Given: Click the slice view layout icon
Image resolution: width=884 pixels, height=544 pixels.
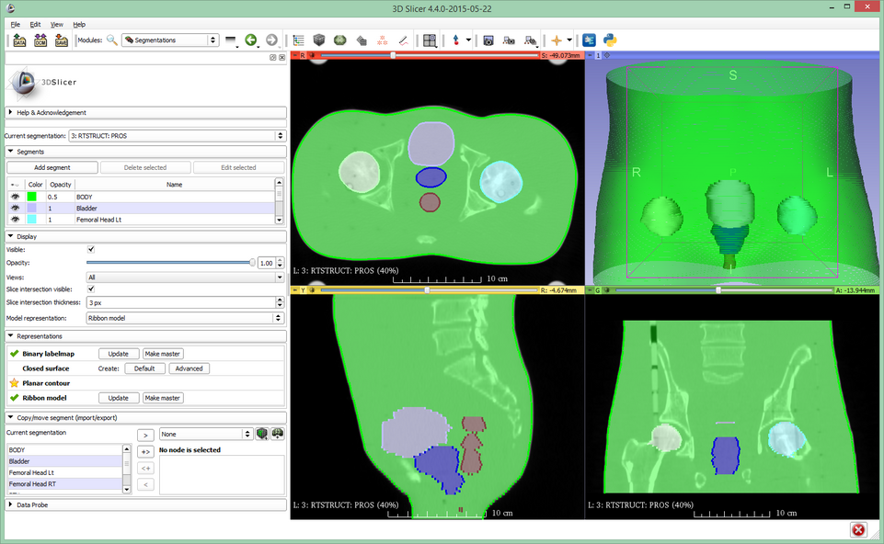Looking at the screenshot, I should tap(429, 40).
